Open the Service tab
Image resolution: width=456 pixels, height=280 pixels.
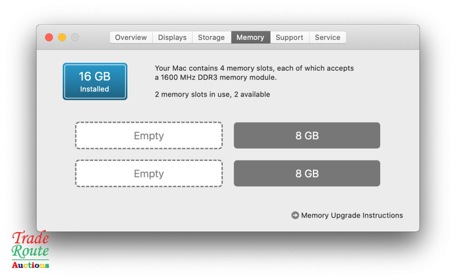[x=327, y=37]
